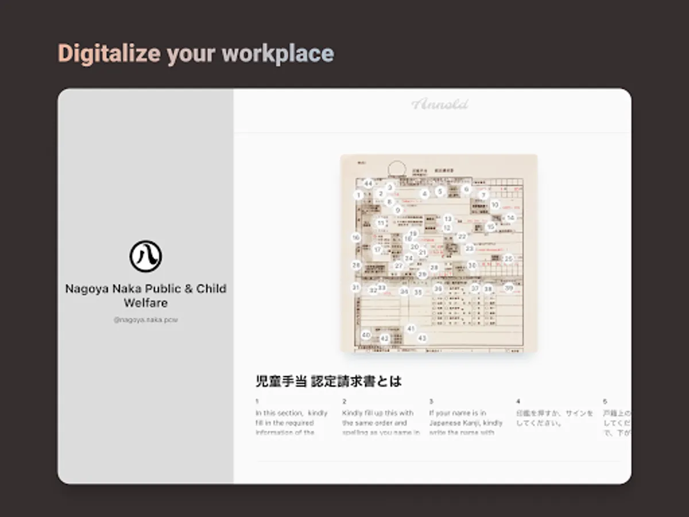Open annotation marker 14 on the form
Screen dimensions: 689x517
pyautogui.click(x=510, y=218)
